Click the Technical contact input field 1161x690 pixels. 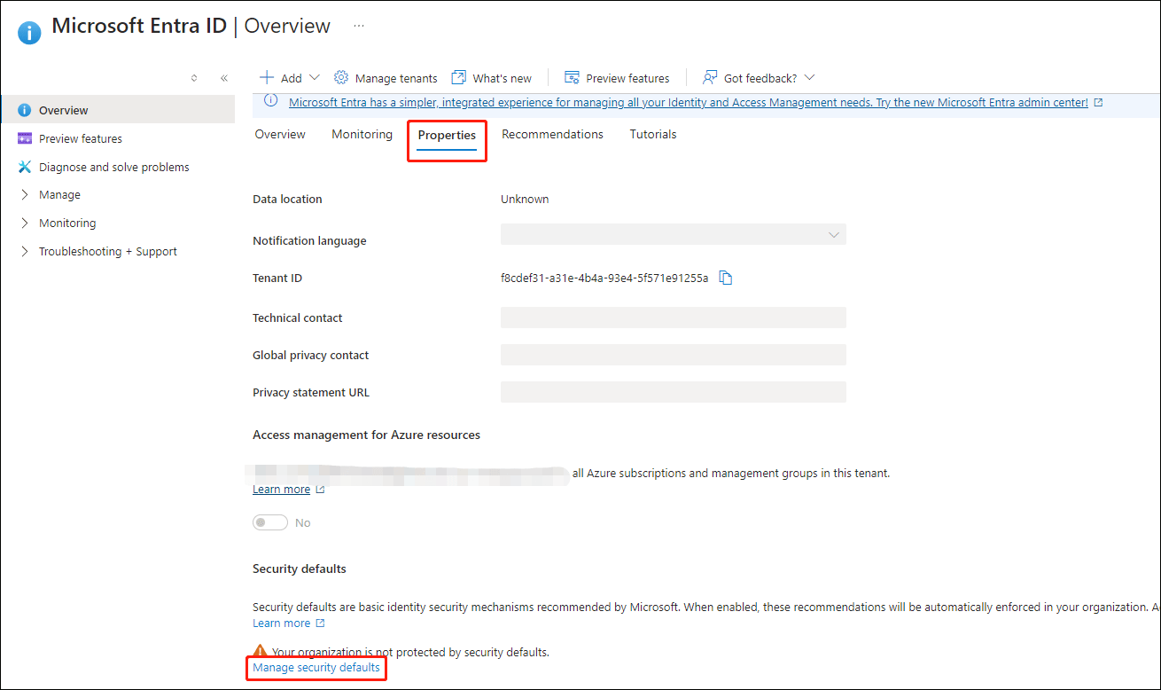[x=674, y=318]
